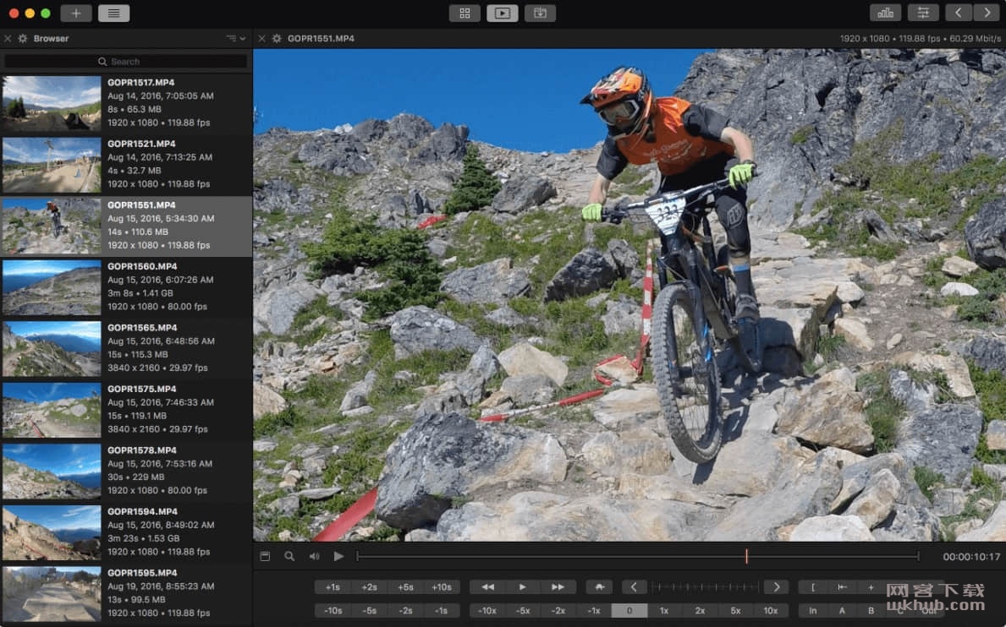The width and height of the screenshot is (1006, 627).
Task: Jump back with -5s button
Action: [369, 610]
